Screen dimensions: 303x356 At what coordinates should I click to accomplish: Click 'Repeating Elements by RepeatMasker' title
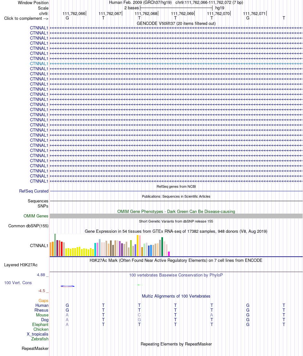tap(176, 344)
